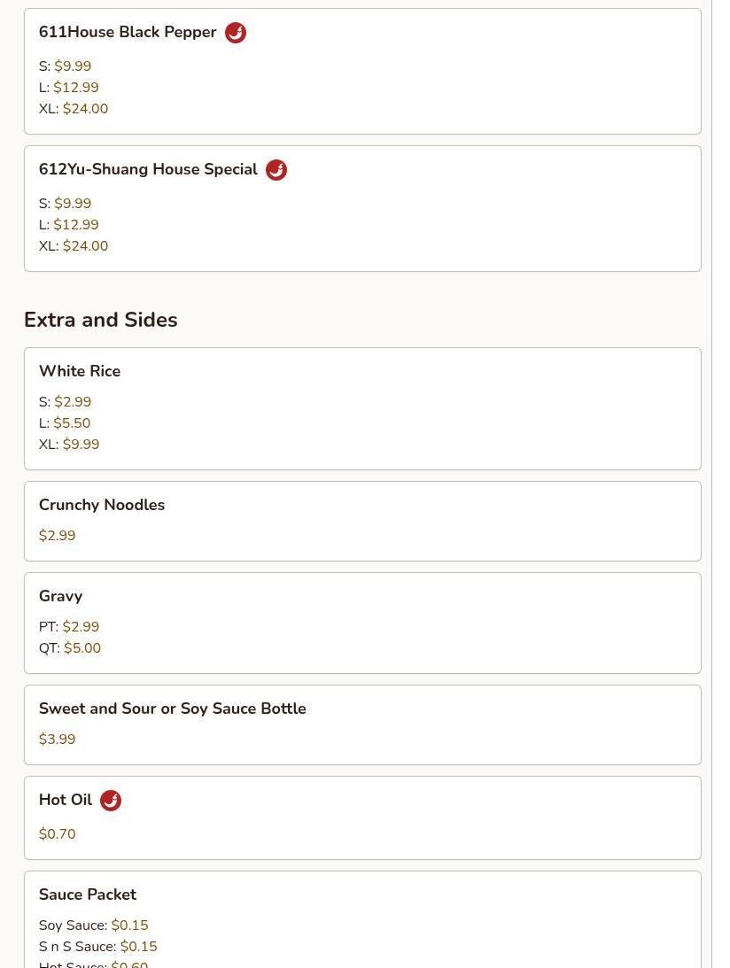Screen dimensions: 730x968
Task: Click Crunchy Noodles $2.99 price
Action: pyautogui.click(x=57, y=535)
